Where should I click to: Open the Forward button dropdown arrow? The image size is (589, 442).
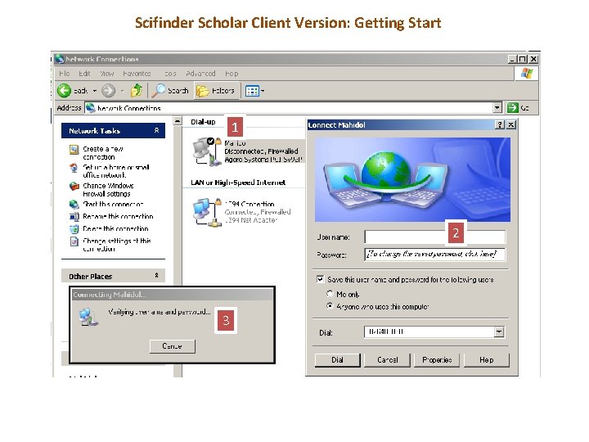coord(122,91)
